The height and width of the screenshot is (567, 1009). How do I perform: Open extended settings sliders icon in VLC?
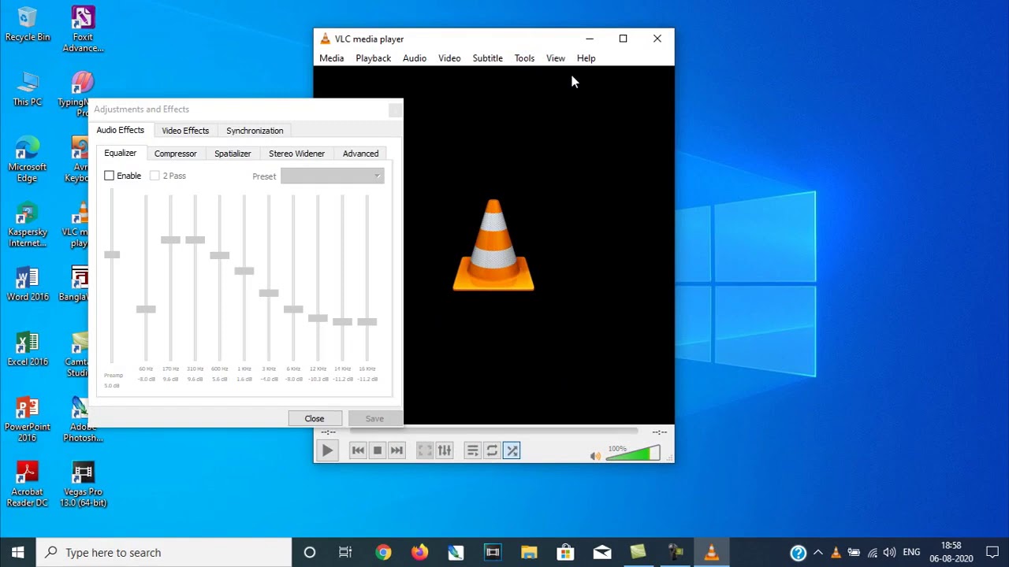pos(445,450)
